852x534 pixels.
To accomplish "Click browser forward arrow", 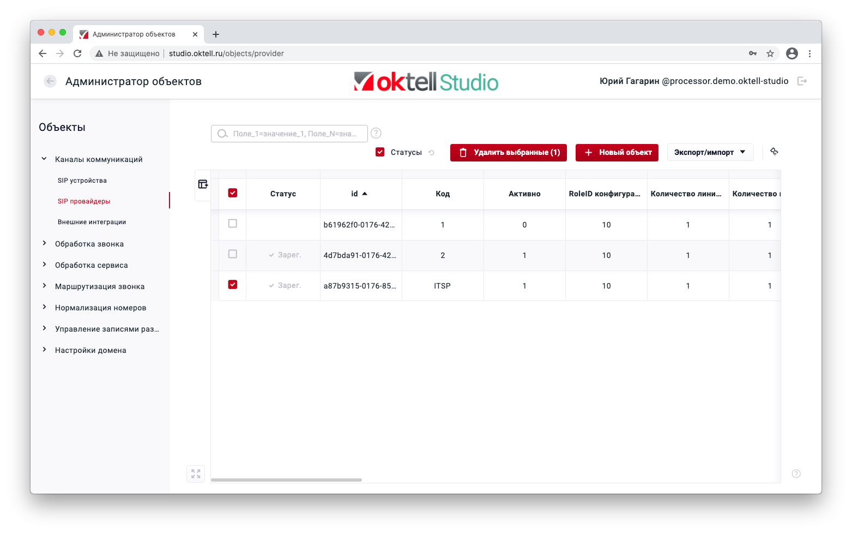I will pyautogui.click(x=60, y=53).
